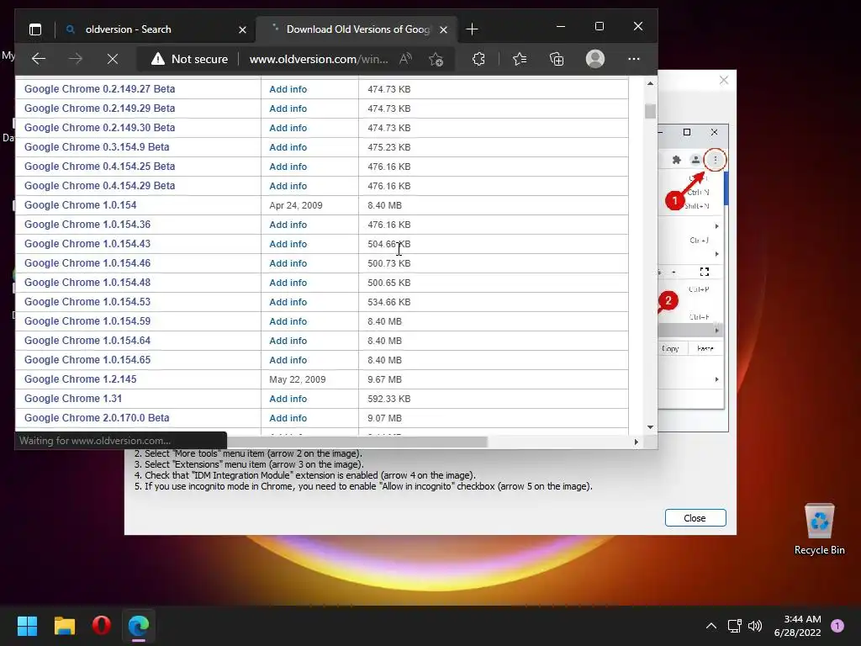Go back with the browser back arrow
Viewport: 861px width, 646px height.
(x=39, y=59)
